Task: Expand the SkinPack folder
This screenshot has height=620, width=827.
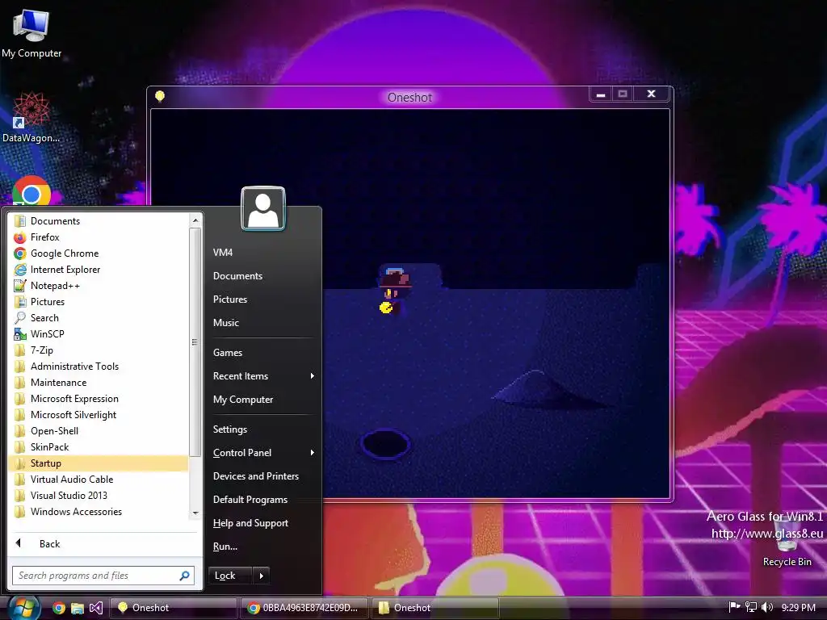Action: [x=42, y=447]
